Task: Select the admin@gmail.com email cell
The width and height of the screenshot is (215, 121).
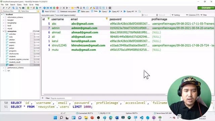Action: [84, 28]
